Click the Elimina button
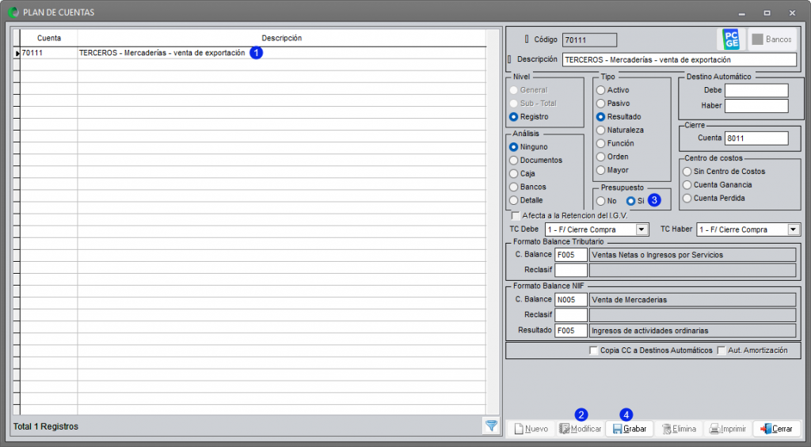The height and width of the screenshot is (447, 811). click(679, 429)
